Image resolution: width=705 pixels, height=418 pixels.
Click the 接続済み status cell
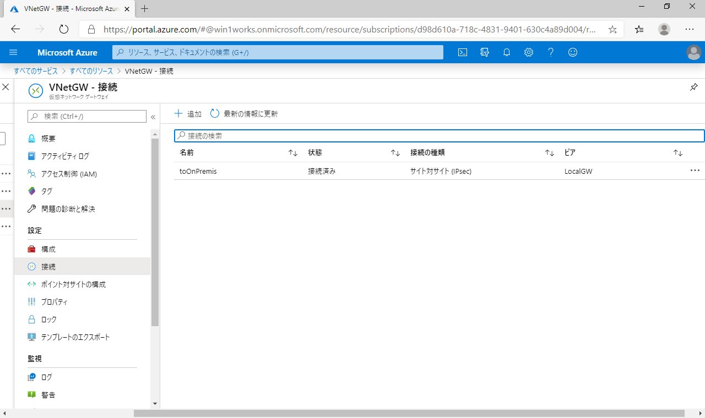coord(322,171)
